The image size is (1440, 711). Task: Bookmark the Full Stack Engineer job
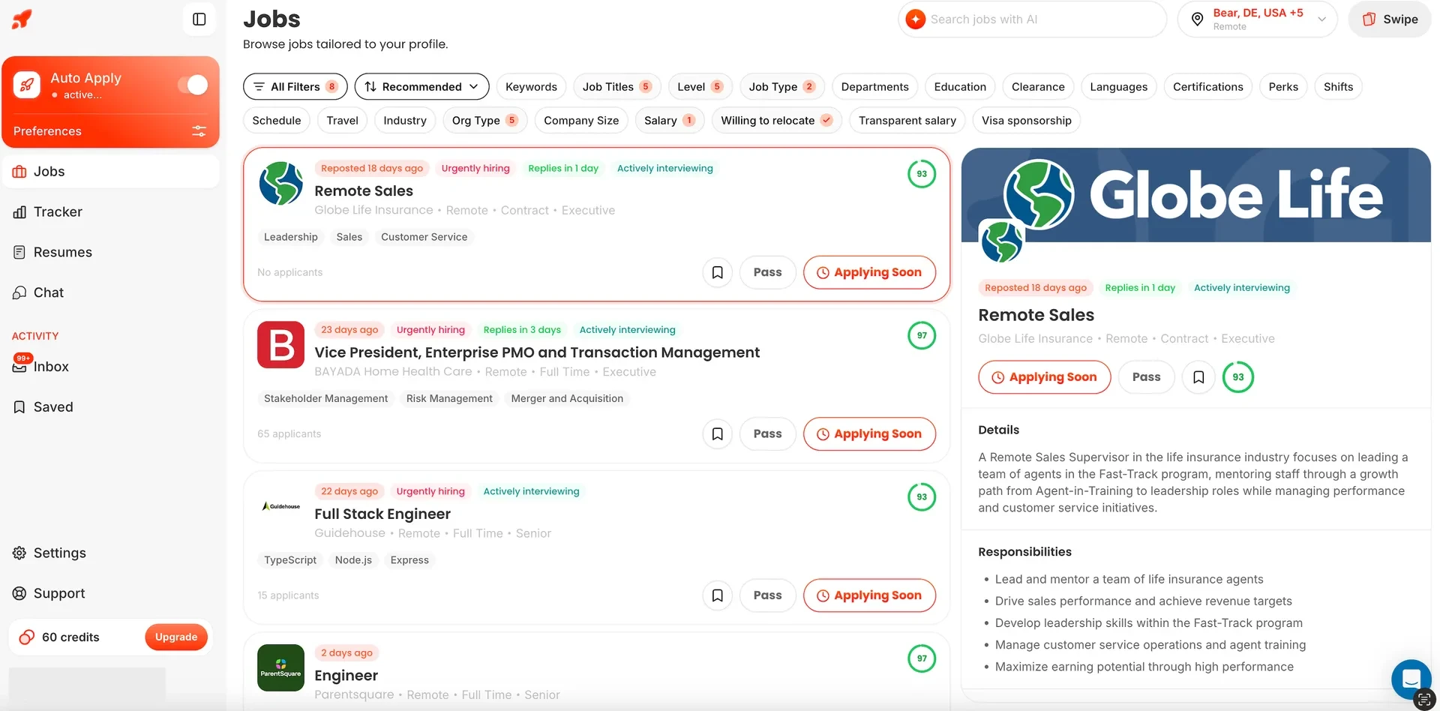point(718,595)
